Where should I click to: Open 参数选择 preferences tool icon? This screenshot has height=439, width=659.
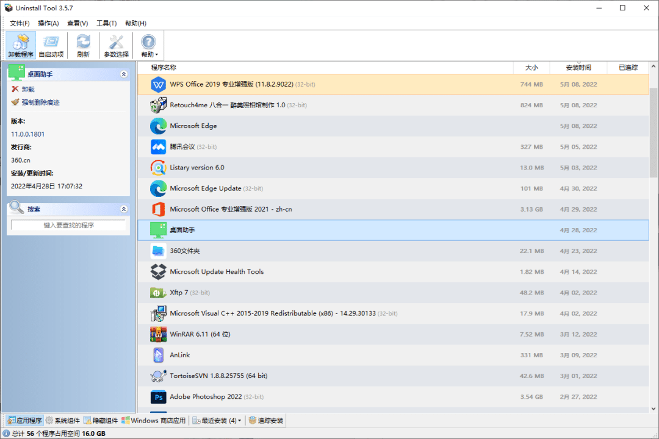pos(117,45)
